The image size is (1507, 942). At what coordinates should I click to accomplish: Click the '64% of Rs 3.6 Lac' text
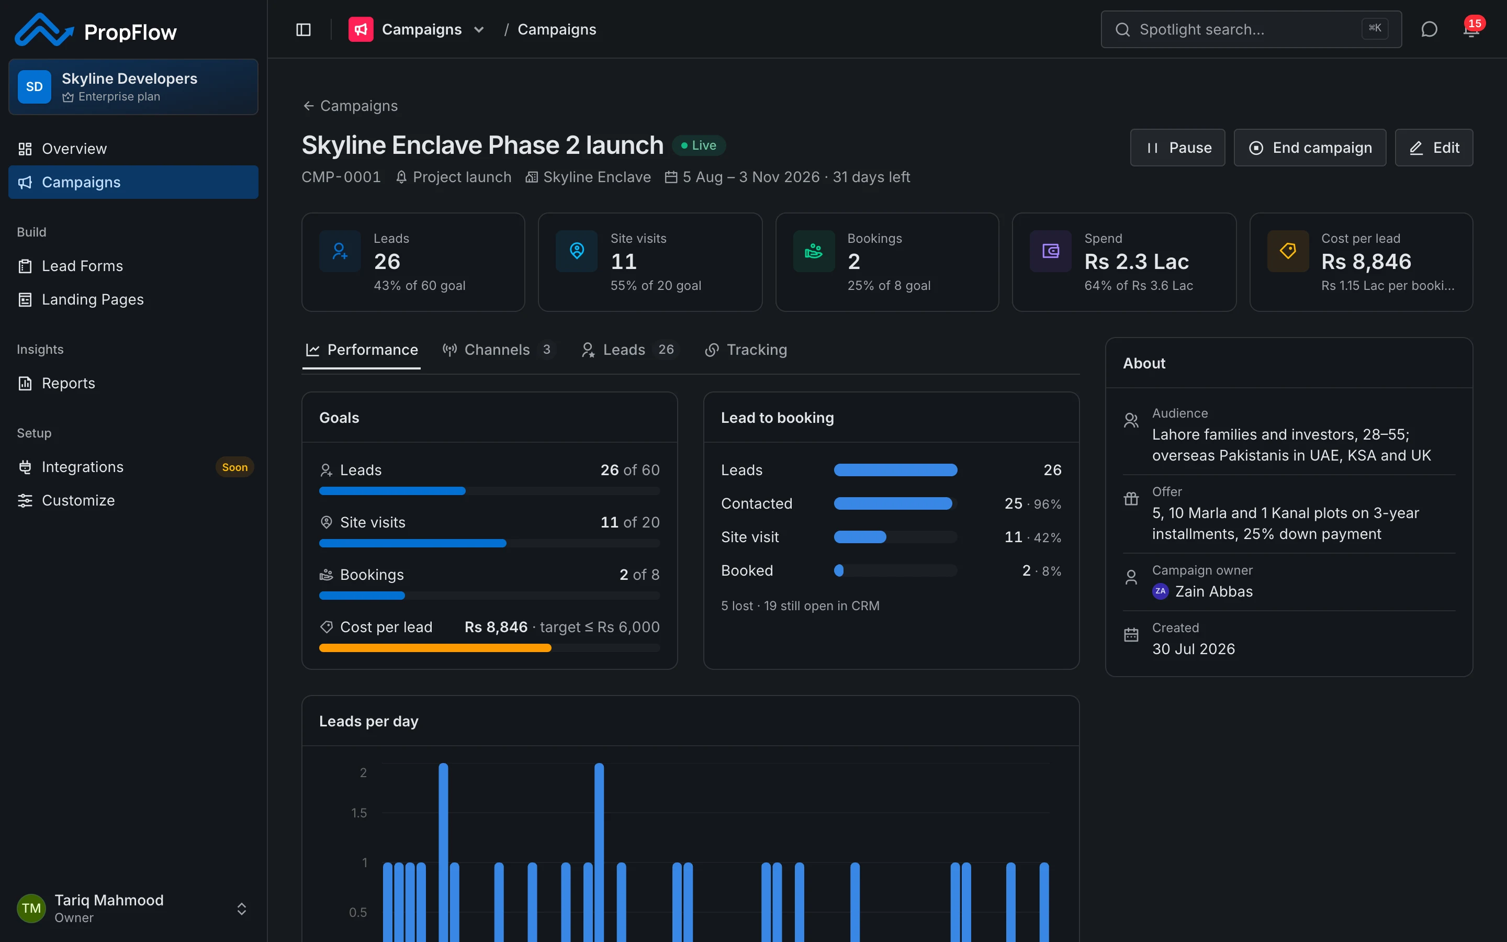tap(1139, 286)
